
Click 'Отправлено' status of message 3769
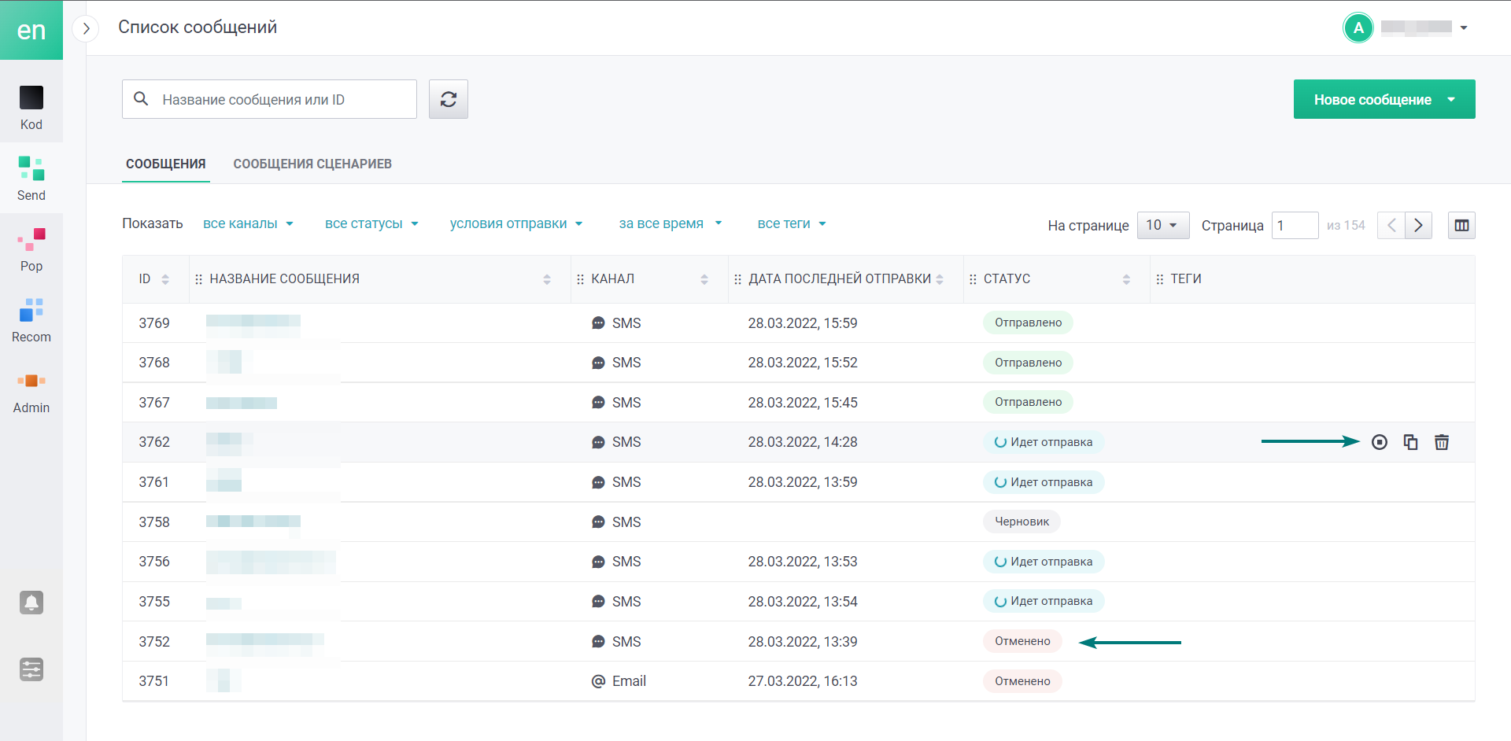coord(1028,323)
